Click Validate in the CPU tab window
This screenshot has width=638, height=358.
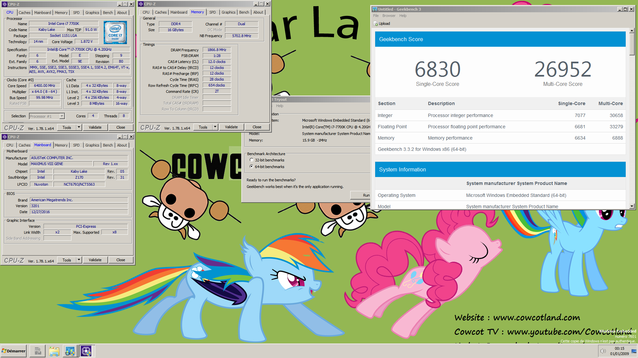95,127
